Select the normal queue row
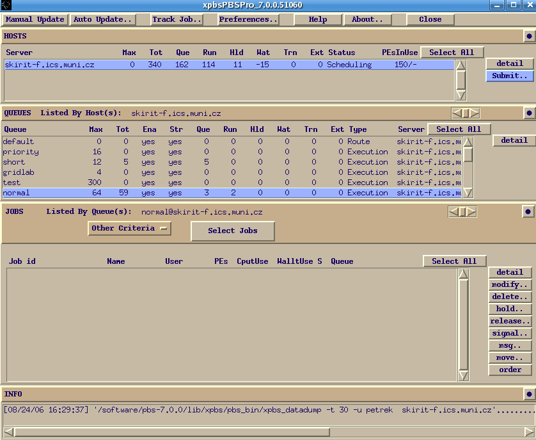 click(232, 193)
